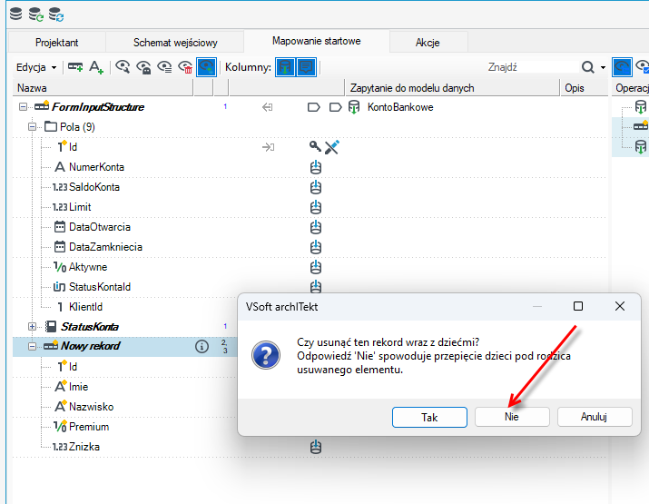Viewport: 649px width, 504px height.
Task: Click the input arrow icon in Id row
Action: tap(268, 146)
